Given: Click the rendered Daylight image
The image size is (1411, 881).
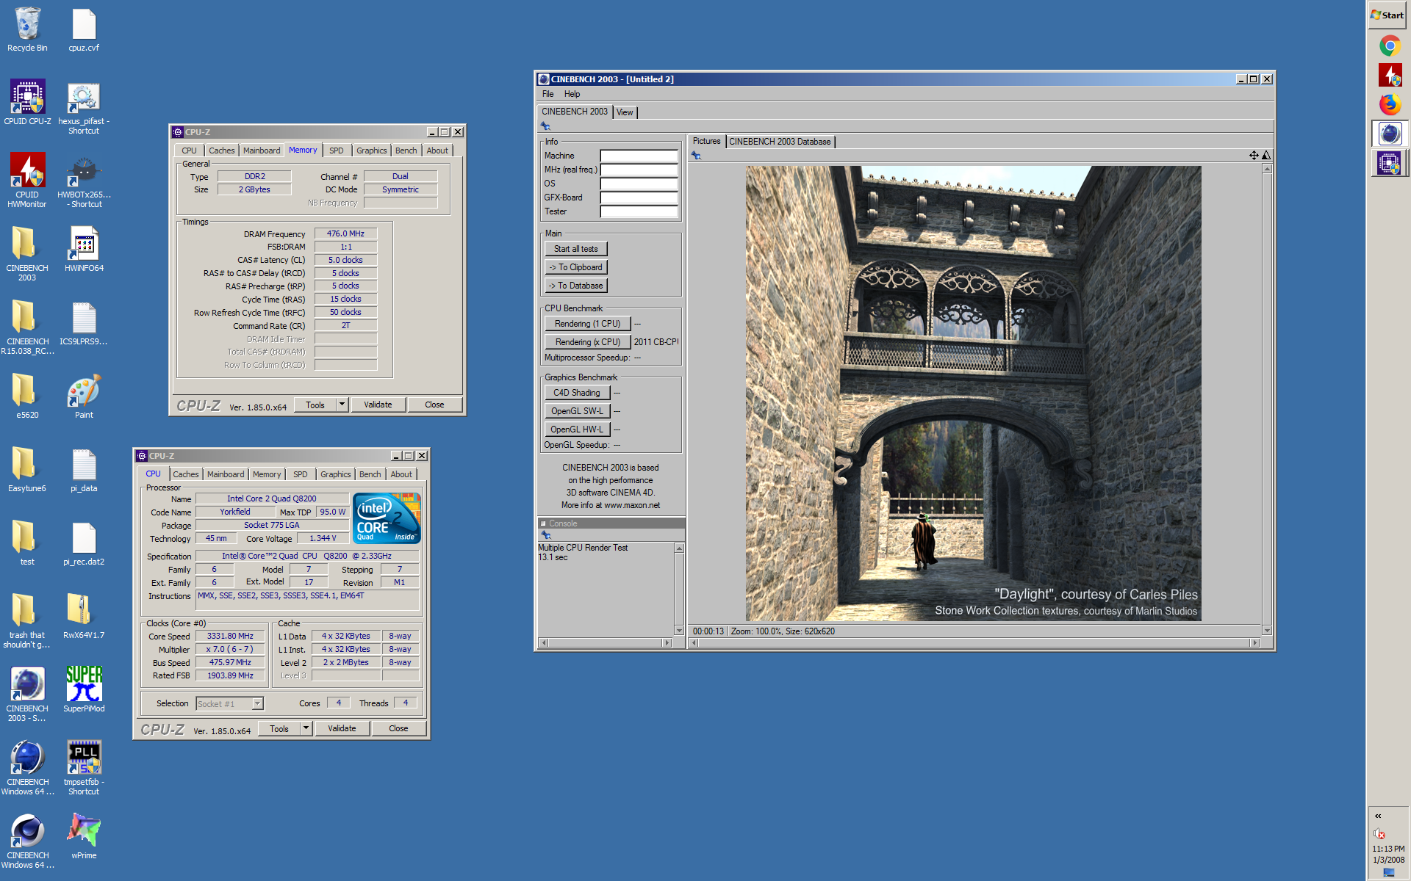Looking at the screenshot, I should [973, 394].
